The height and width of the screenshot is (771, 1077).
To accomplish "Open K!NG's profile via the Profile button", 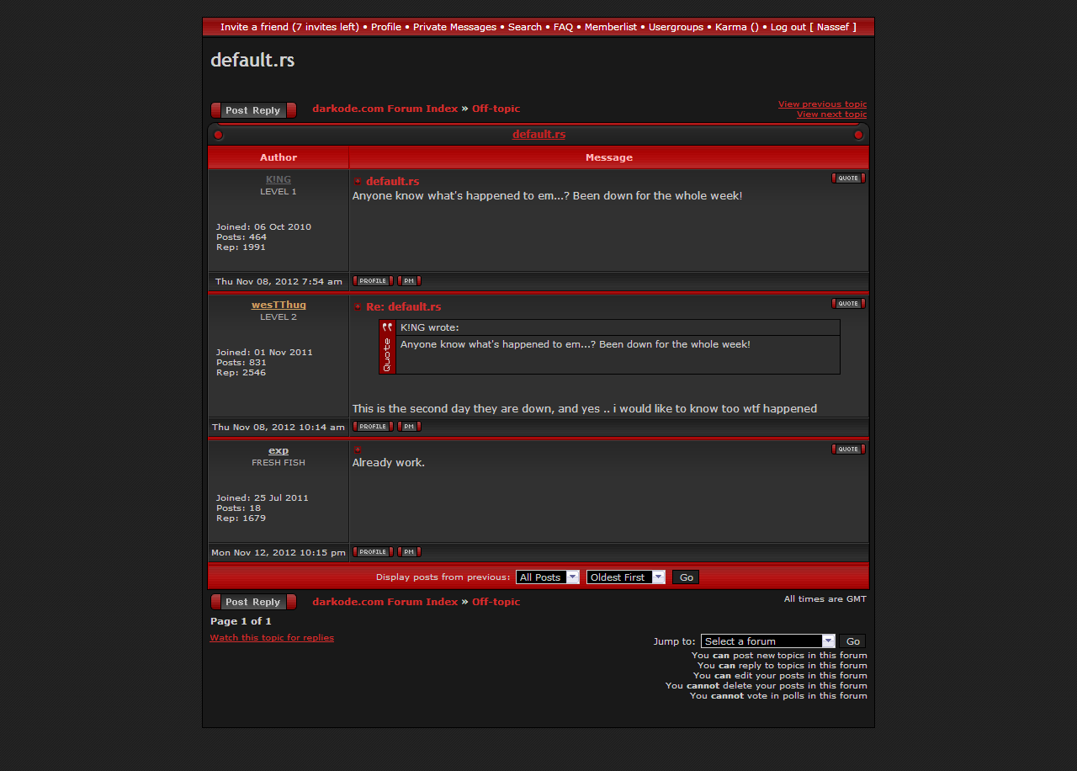I will 372,281.
